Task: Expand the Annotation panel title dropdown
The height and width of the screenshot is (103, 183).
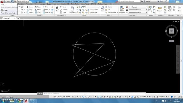Action: pyautogui.click(x=61, y=15)
